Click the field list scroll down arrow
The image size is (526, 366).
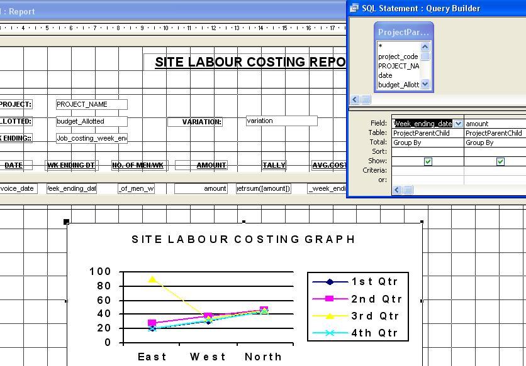[x=425, y=83]
